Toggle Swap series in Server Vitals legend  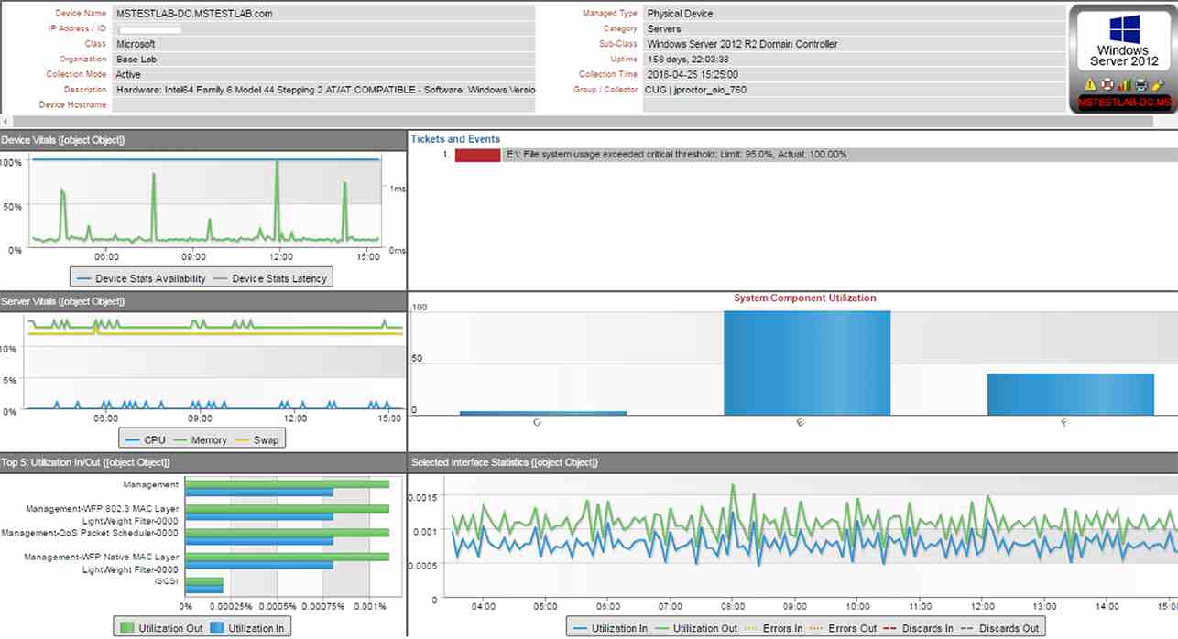tap(256, 440)
